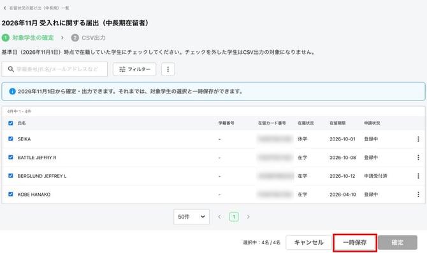Go to previous page arrow
Screen dimensions: 427x253
tap(219, 217)
